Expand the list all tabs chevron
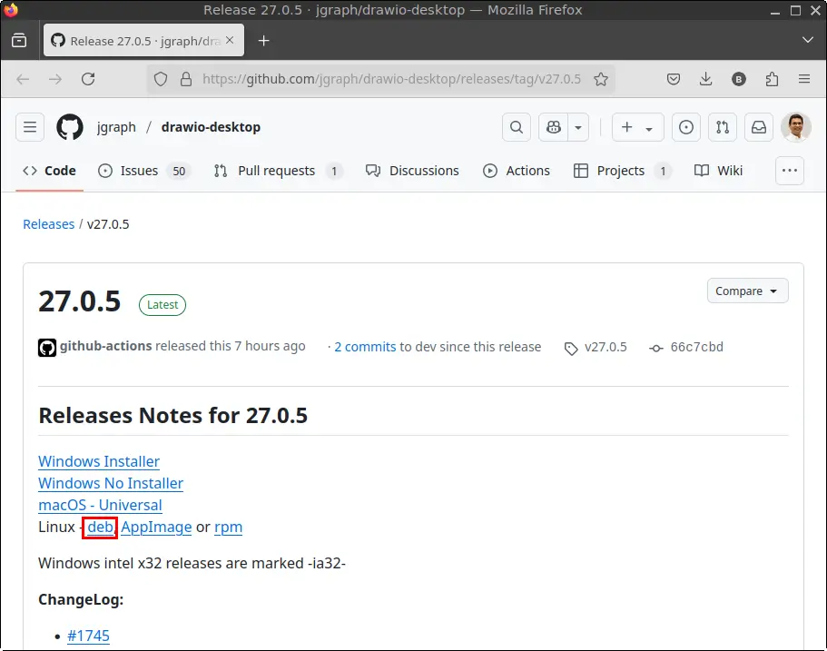The width and height of the screenshot is (827, 651). [x=808, y=40]
